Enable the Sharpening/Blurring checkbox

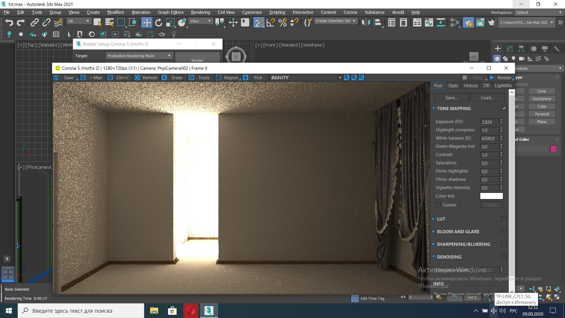[504, 244]
